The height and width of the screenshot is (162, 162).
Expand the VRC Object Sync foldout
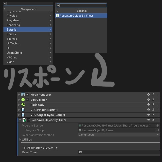19,115
